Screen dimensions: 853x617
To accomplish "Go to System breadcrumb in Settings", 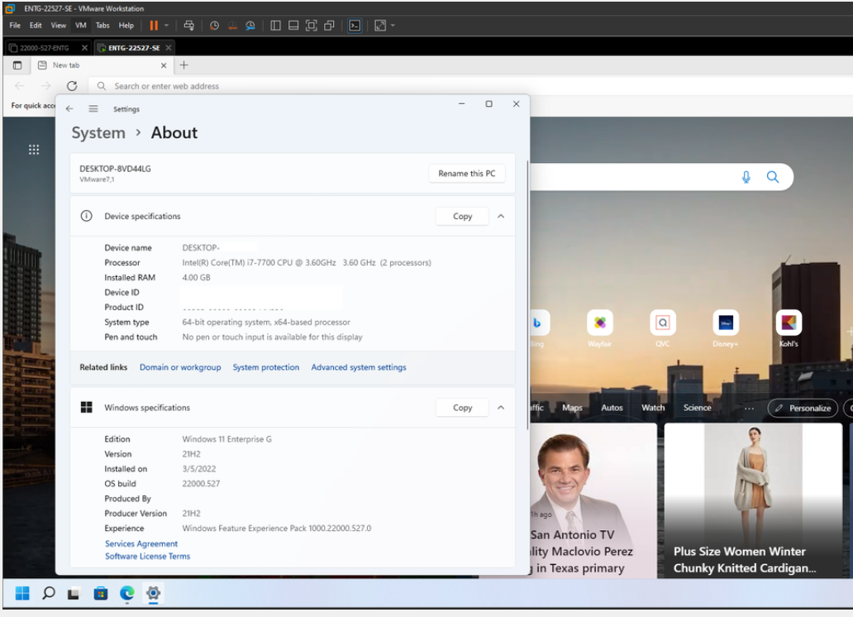I will click(98, 133).
